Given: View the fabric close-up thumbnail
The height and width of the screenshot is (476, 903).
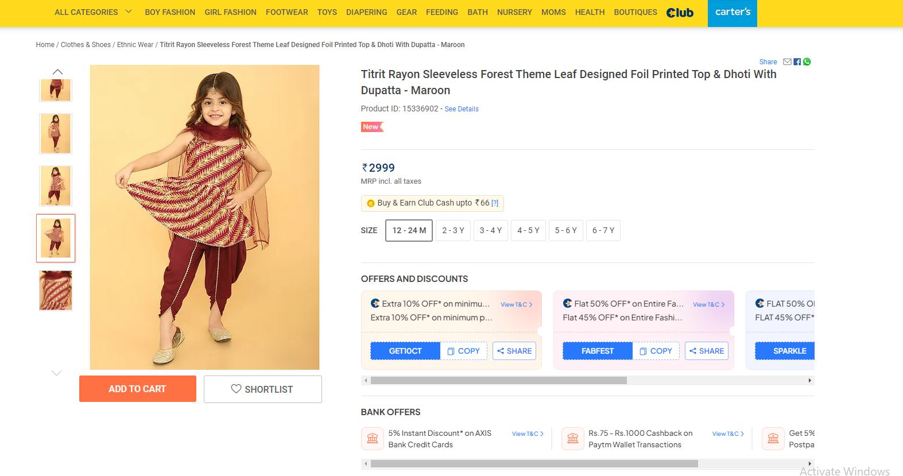Looking at the screenshot, I should (x=56, y=291).
